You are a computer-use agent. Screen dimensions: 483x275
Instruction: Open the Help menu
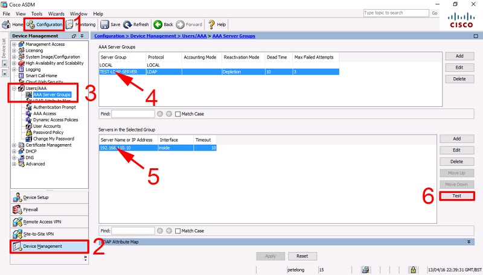(98, 14)
